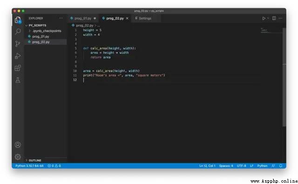The width and height of the screenshot is (298, 184).
Task: Open notifications bell in status bar
Action: (280, 165)
